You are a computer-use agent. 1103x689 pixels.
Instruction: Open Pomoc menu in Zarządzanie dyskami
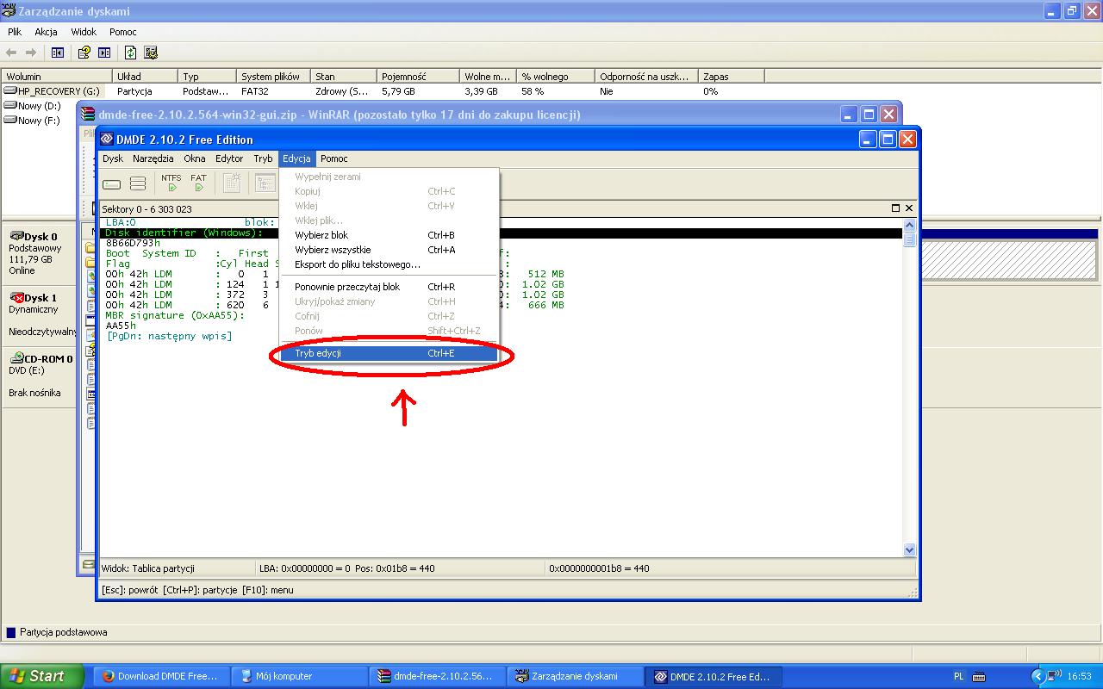(x=123, y=32)
